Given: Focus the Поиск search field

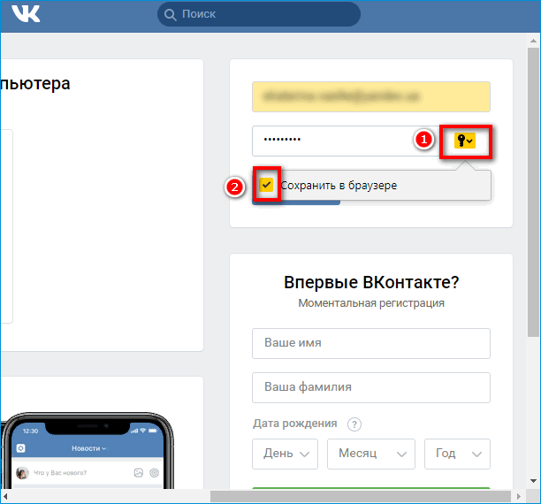Looking at the screenshot, I should [x=259, y=14].
